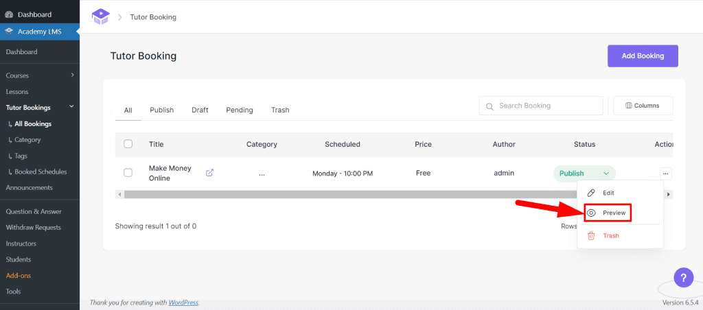703x310 pixels.
Task: Go to Instructors in the sidebar
Action: pos(21,243)
